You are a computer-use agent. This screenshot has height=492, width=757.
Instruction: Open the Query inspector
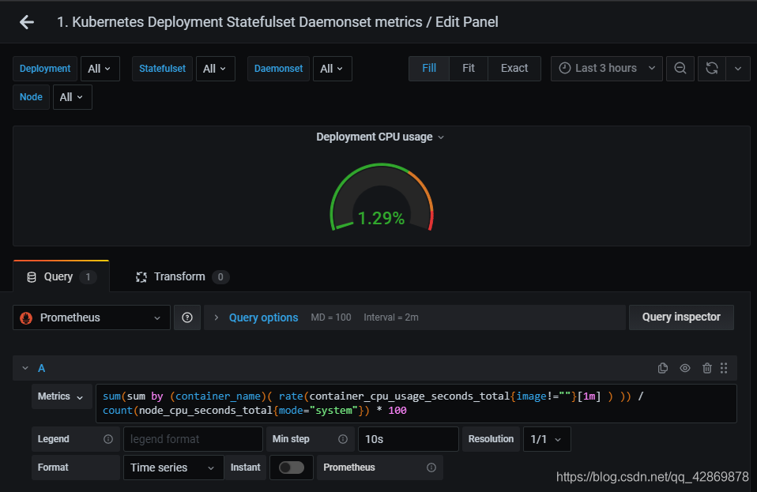coord(681,317)
